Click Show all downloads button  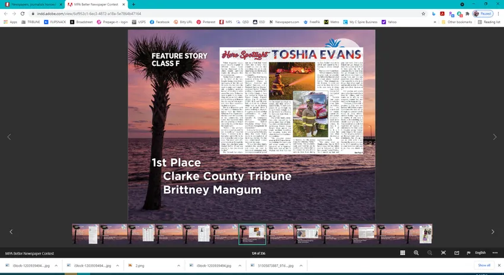coord(484,266)
